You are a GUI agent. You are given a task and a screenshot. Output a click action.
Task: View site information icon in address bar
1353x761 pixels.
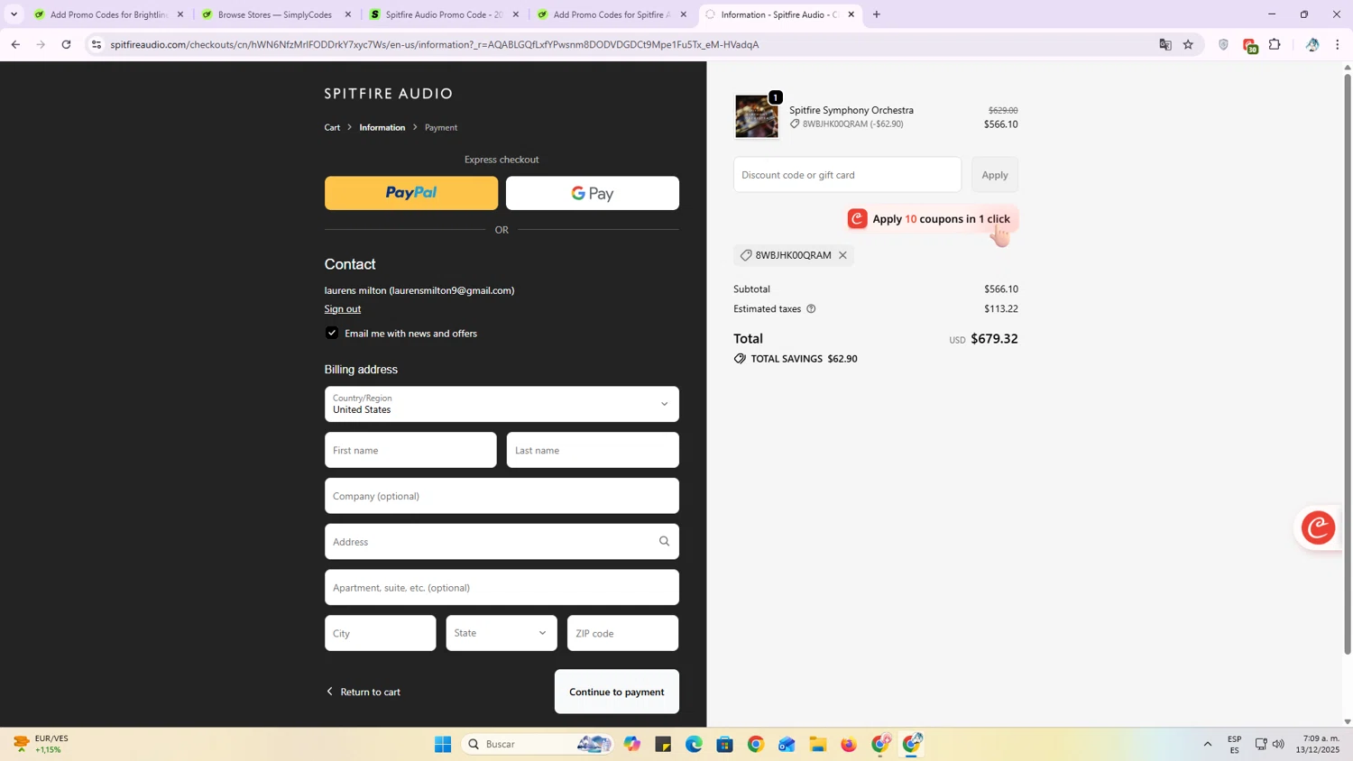coord(97,44)
